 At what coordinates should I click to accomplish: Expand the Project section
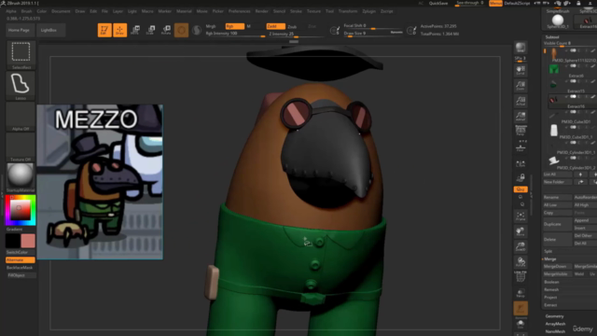click(550, 297)
